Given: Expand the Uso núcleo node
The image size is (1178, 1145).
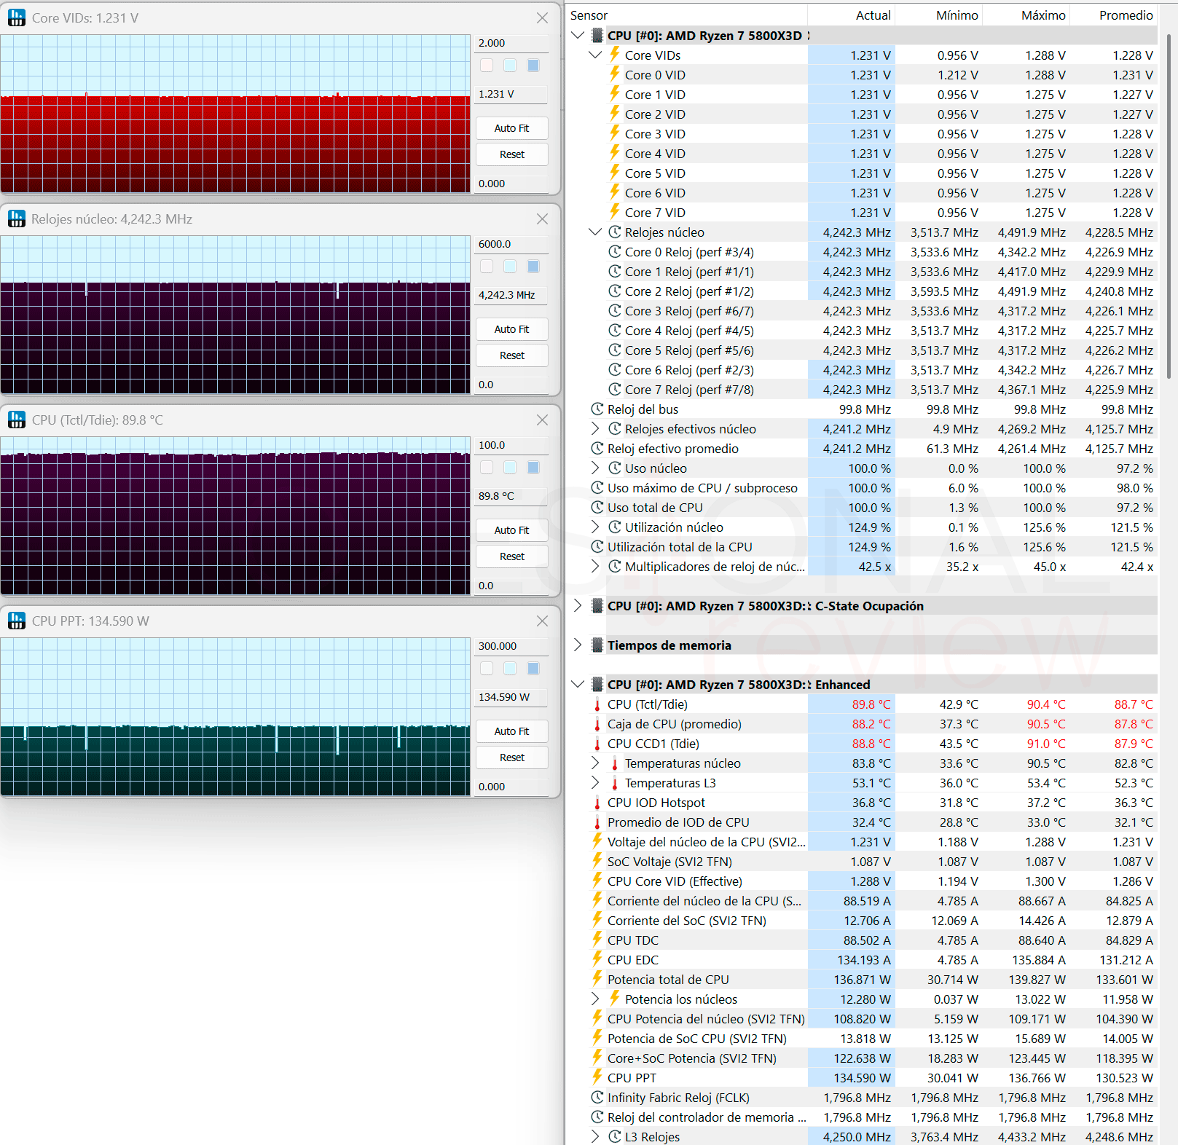Looking at the screenshot, I should [595, 468].
